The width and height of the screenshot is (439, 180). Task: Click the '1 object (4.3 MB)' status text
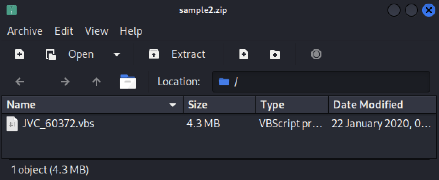point(50,170)
